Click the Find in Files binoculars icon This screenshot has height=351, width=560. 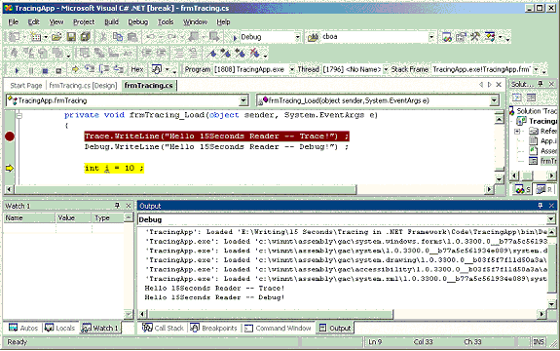point(313,37)
